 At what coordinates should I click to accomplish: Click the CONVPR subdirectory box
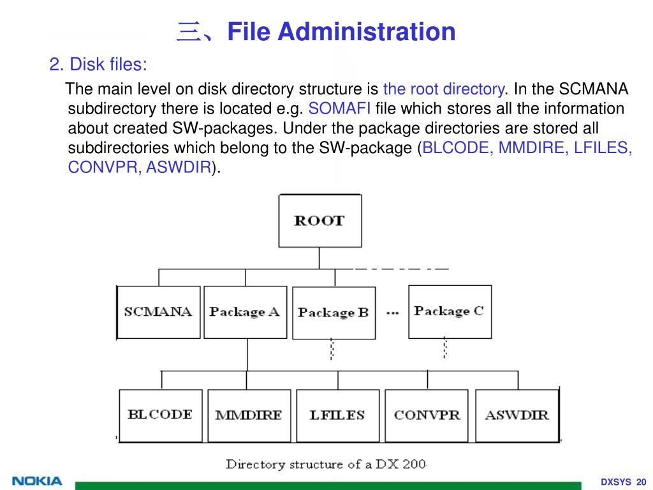click(427, 416)
